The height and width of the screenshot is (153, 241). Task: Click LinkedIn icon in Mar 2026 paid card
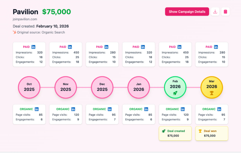click(216, 47)
